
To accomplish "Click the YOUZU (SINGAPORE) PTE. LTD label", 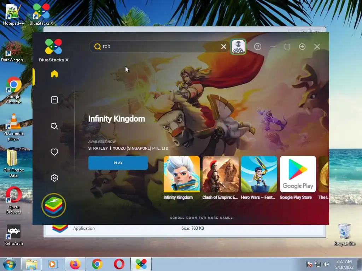I will pyautogui.click(x=141, y=148).
